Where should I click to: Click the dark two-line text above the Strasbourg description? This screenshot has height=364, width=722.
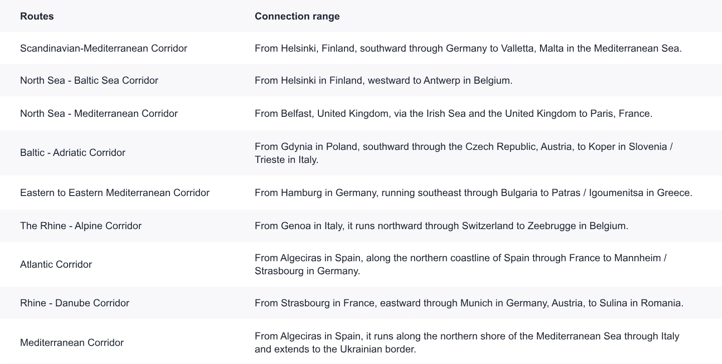[460, 265]
